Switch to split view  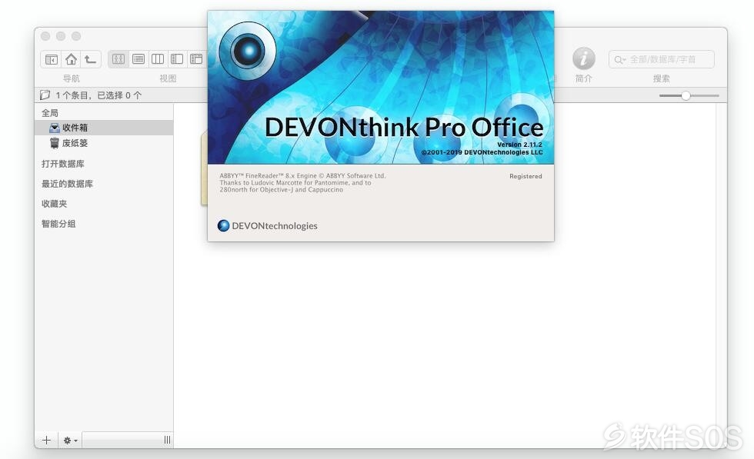click(177, 59)
